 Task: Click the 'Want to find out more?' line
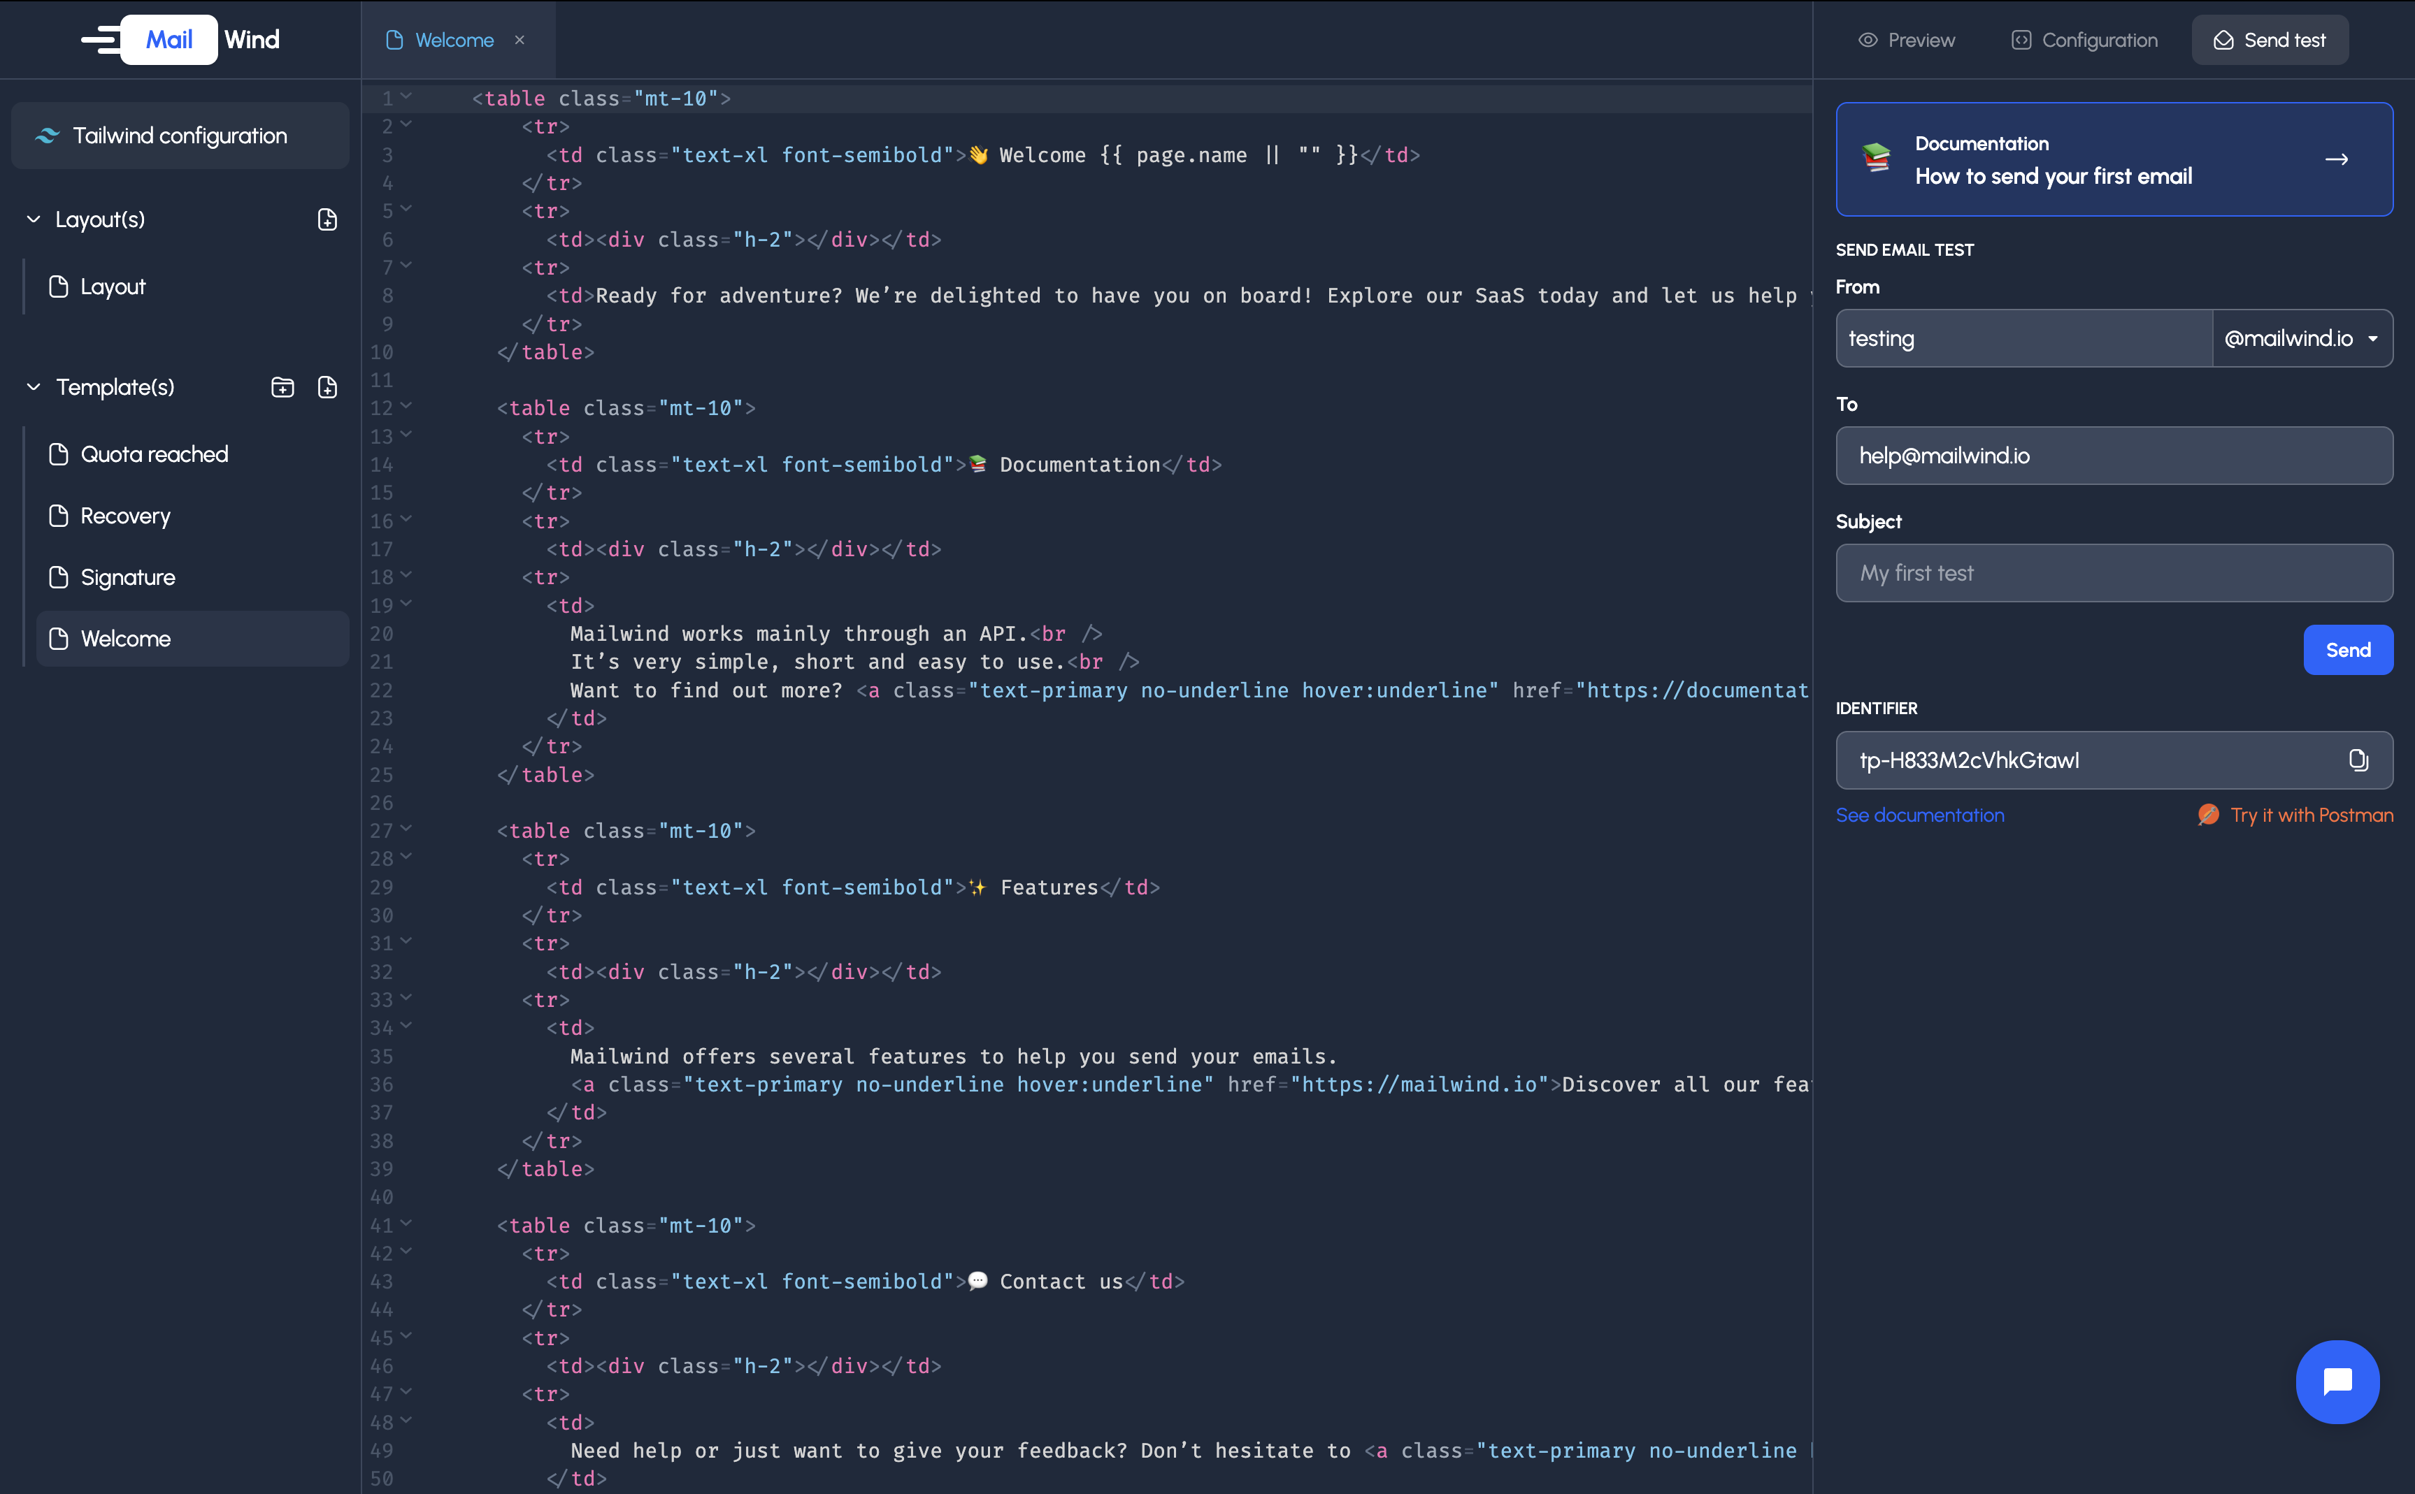tap(1190, 690)
